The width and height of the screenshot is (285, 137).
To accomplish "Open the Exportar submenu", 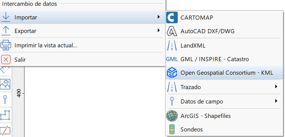I will 82,31.
